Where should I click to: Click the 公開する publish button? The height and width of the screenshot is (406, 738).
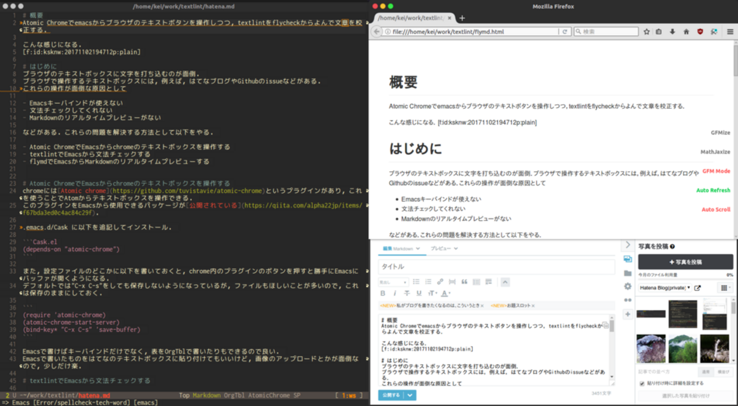(x=391, y=395)
